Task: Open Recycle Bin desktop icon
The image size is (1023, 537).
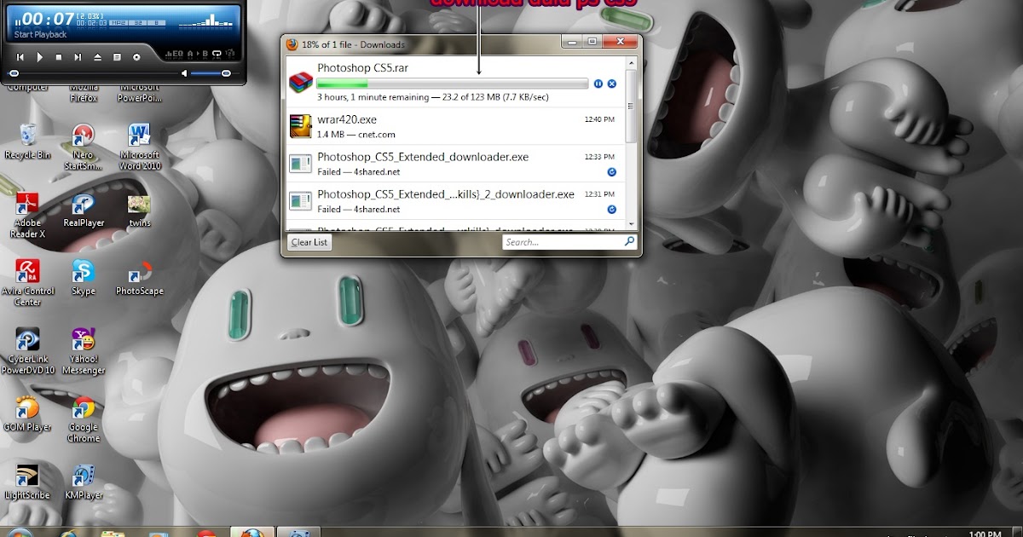Action: tap(27, 141)
